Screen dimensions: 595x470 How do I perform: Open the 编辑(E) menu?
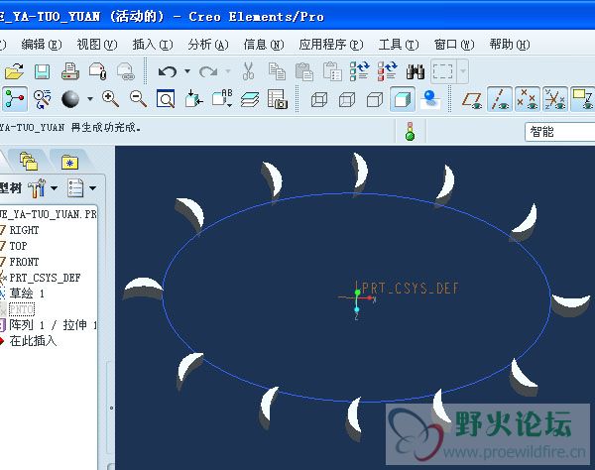coord(42,45)
